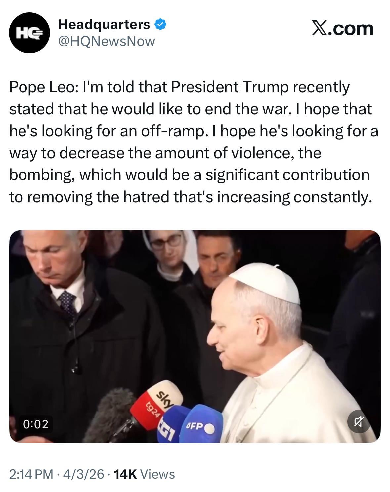
Task: Click the gray furry boom microphone
Action: pos(111,414)
